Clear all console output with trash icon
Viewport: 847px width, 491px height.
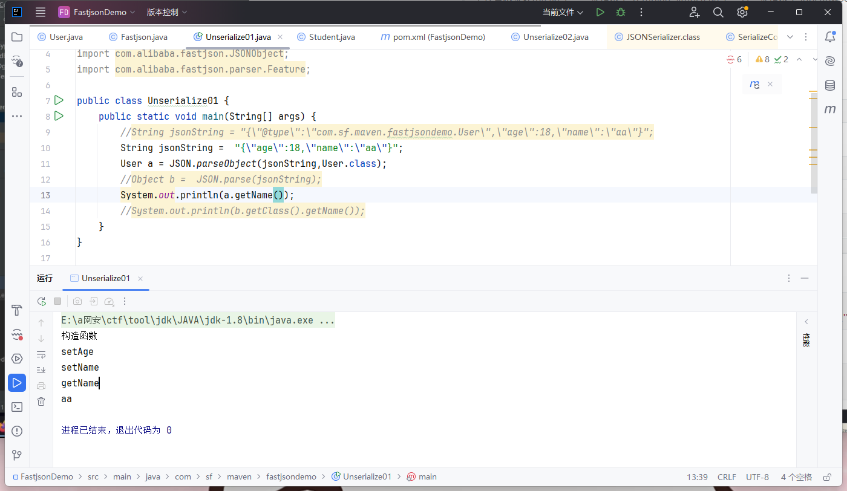pos(41,402)
